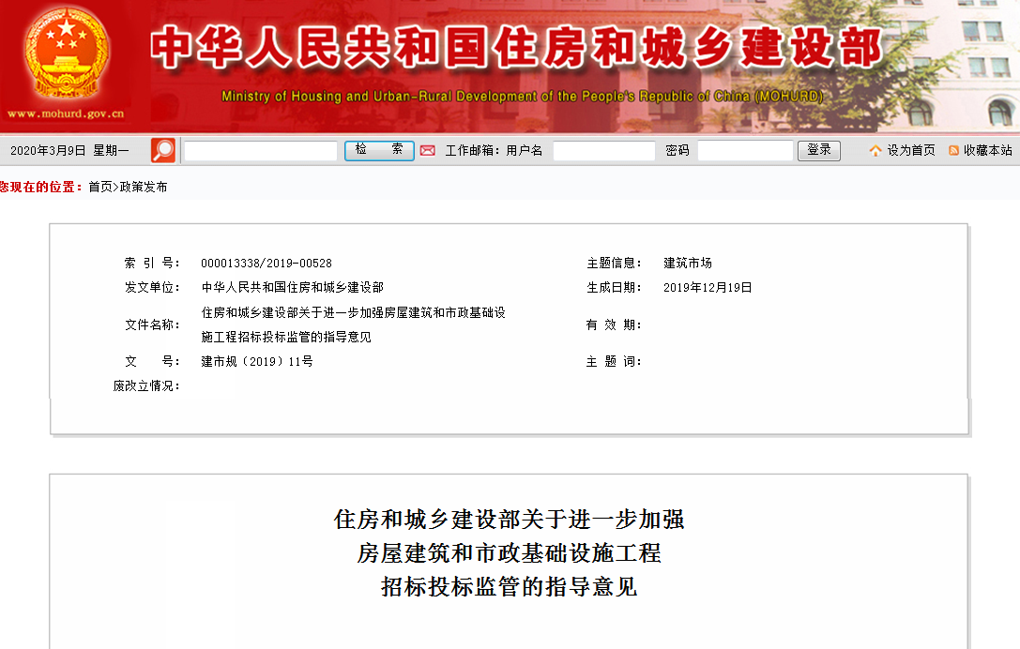This screenshot has height=649, width=1020.
Task: Click the 中华人民共和国住房和城乡建设部 banner title
Action: click(516, 49)
